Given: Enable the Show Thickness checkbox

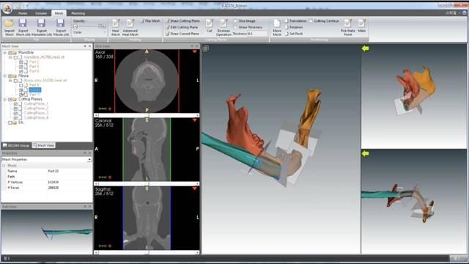Looking at the screenshot, I should (235, 27).
